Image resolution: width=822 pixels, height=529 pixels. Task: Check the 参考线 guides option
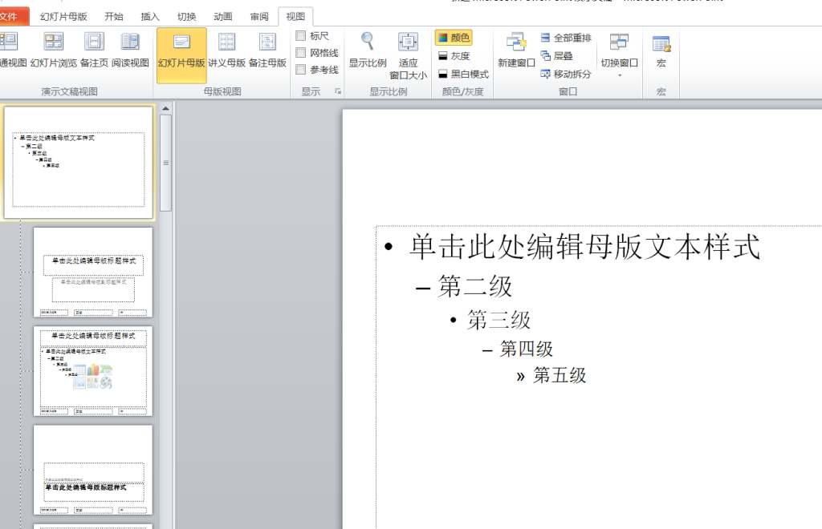click(301, 70)
